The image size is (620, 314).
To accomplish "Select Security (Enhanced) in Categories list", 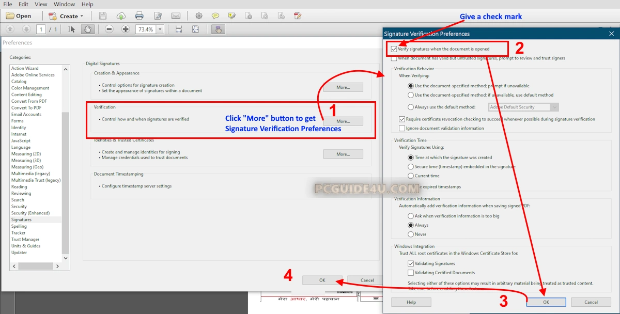I will point(30,213).
